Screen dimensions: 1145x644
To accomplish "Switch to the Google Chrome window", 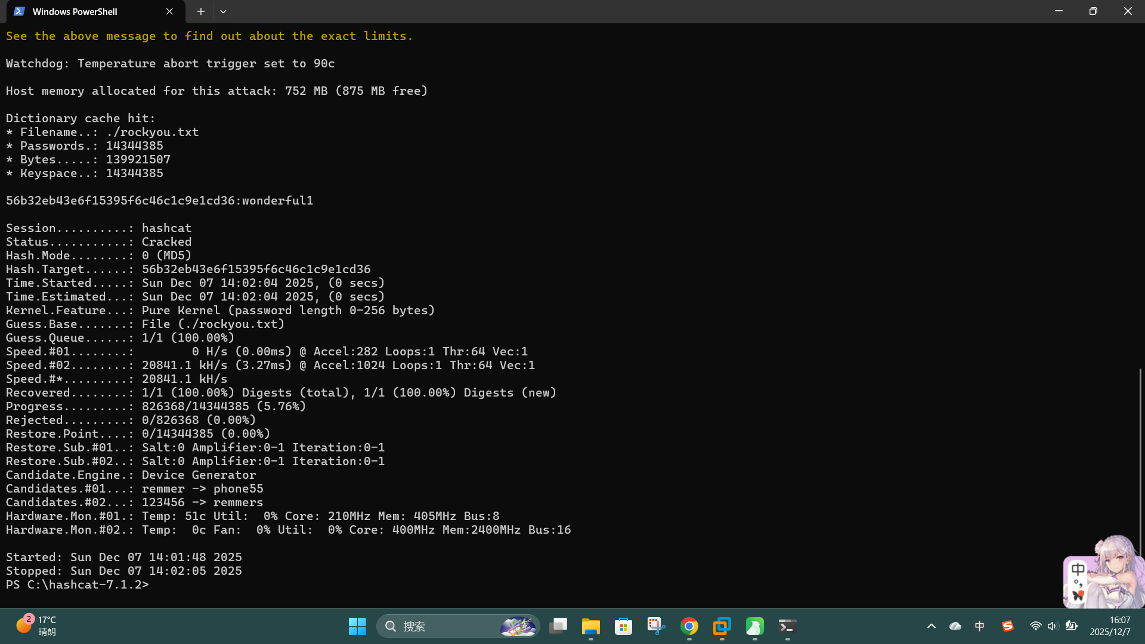I will [x=689, y=626].
